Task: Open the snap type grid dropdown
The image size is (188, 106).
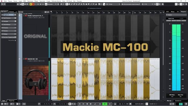Action: [x=113, y=4]
